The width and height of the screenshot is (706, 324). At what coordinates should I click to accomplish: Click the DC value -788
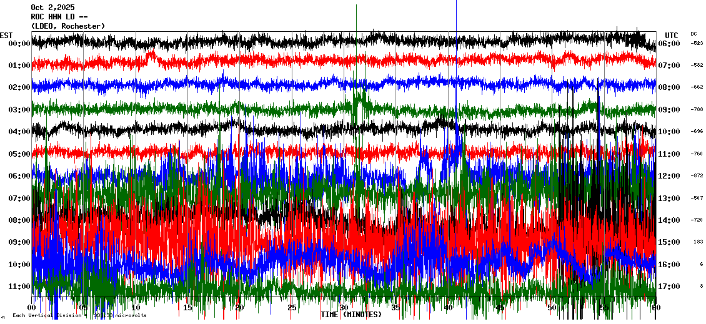point(697,110)
